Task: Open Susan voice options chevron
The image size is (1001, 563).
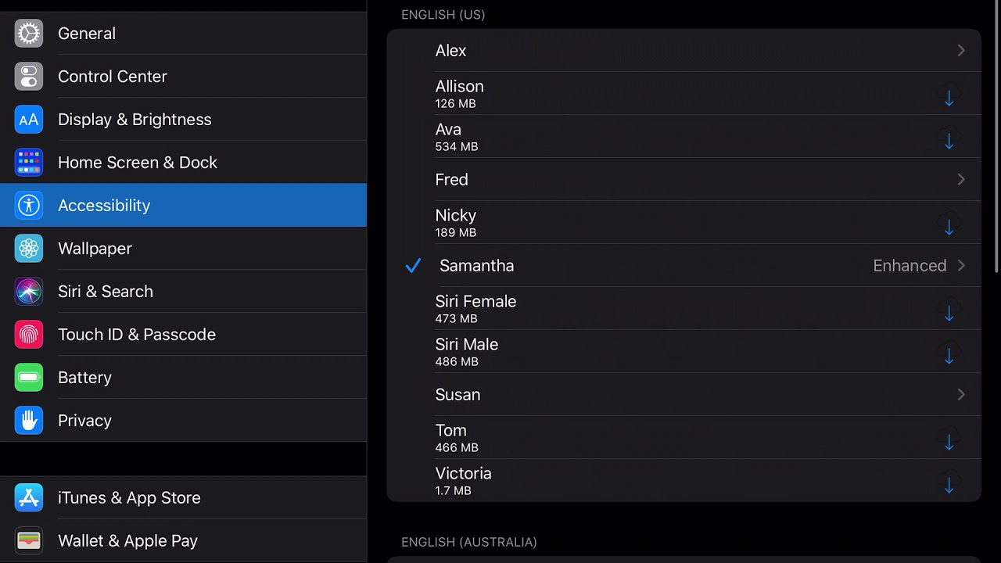Action: (961, 395)
